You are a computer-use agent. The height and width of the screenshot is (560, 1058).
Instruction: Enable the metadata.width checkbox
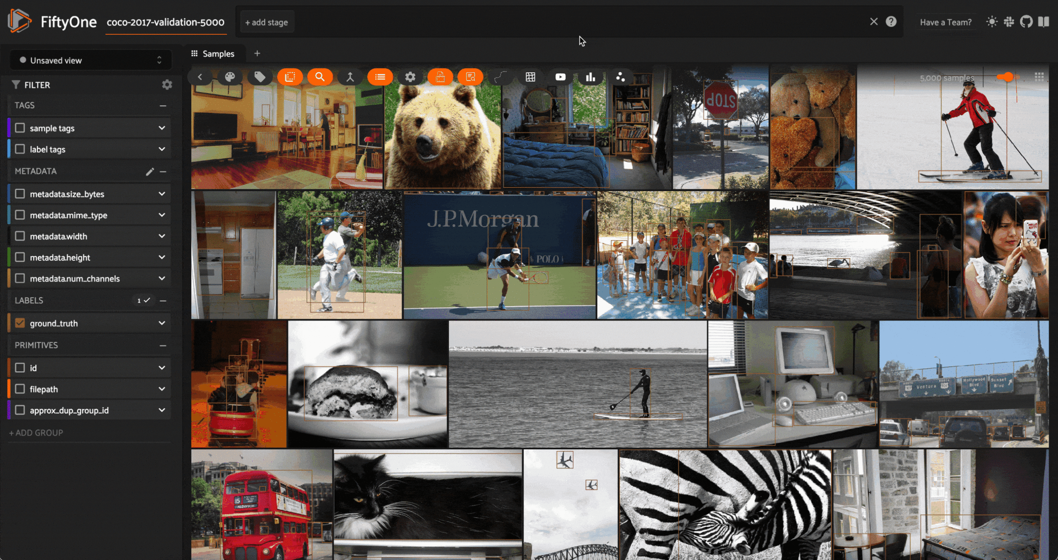(x=20, y=236)
